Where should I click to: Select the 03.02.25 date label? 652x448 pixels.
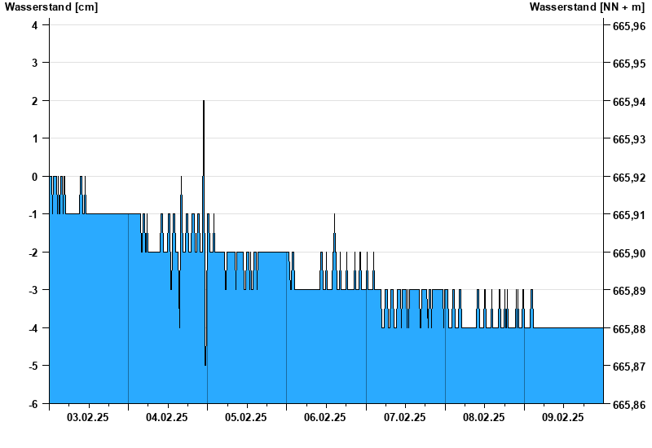(x=89, y=418)
